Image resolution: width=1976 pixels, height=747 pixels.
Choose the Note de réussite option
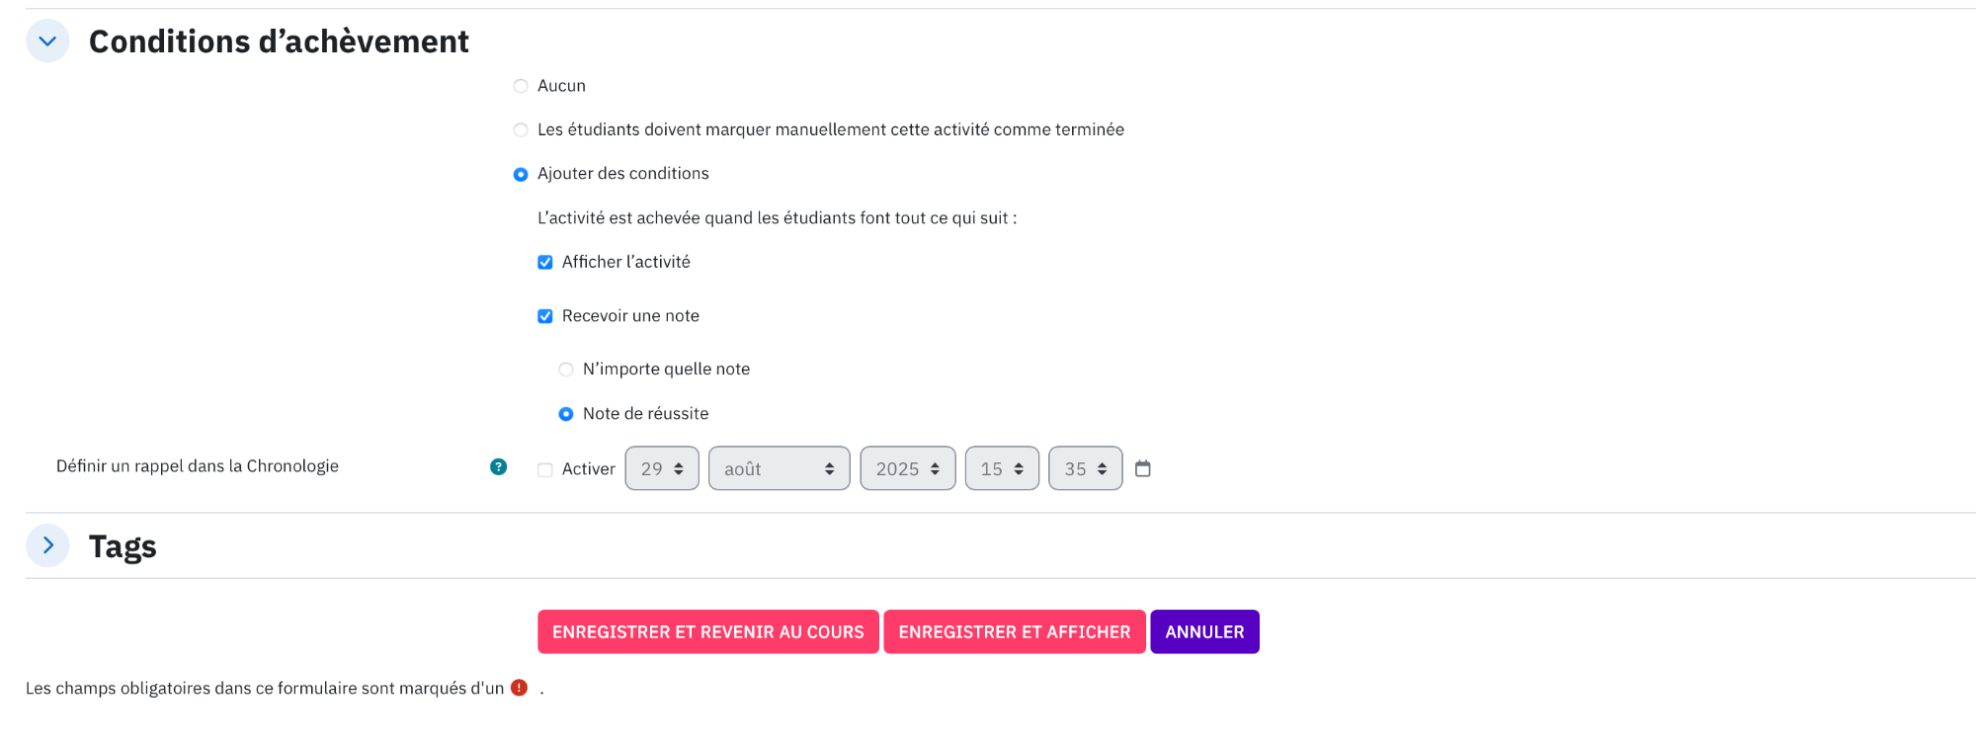tap(566, 414)
